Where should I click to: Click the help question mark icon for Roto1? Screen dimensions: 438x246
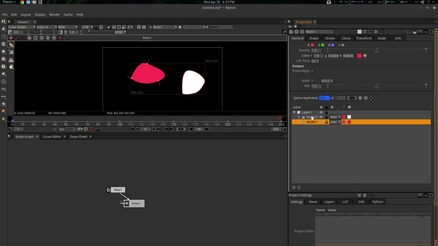[x=409, y=32]
